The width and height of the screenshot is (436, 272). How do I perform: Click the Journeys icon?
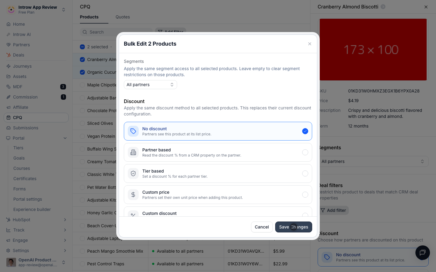pyautogui.click(x=8, y=66)
